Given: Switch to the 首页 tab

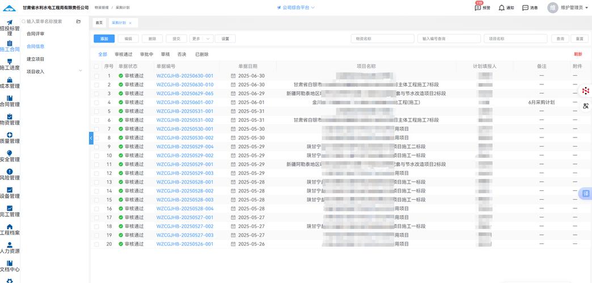Looking at the screenshot, I should pos(99,23).
